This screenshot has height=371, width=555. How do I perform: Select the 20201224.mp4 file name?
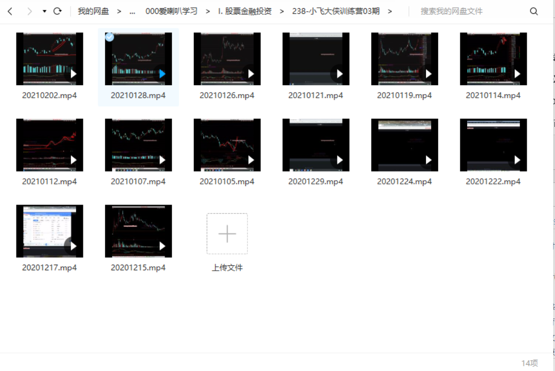pos(405,181)
